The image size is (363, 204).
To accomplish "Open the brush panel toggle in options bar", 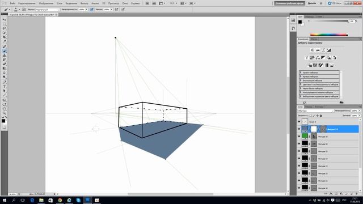I will (24, 10).
